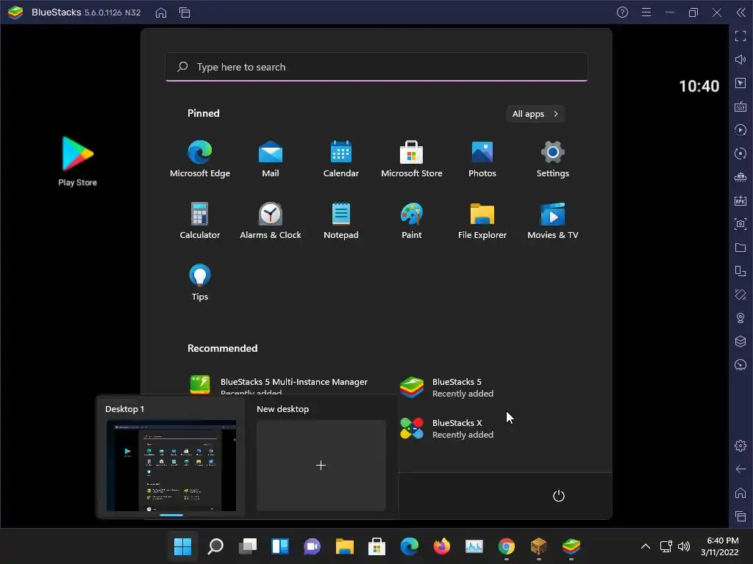Viewport: 753px width, 564px height.
Task: Click BlueStacks home icon in title bar
Action: [x=161, y=12]
